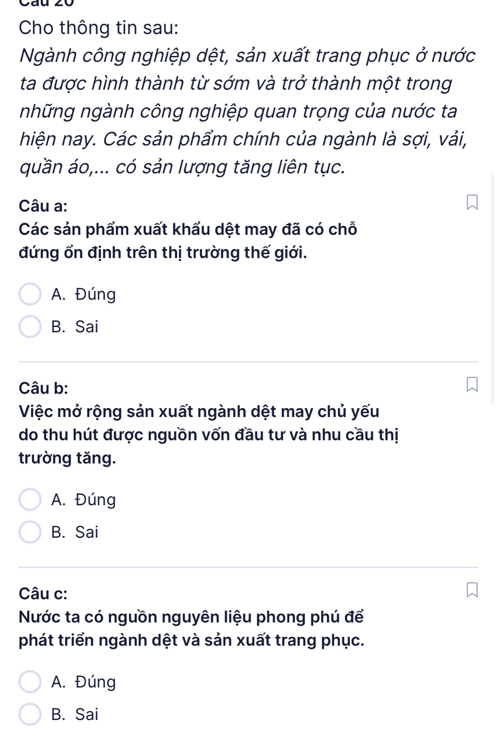
Task: Select 'B. Sai' for Câu a
Action: pos(30,327)
